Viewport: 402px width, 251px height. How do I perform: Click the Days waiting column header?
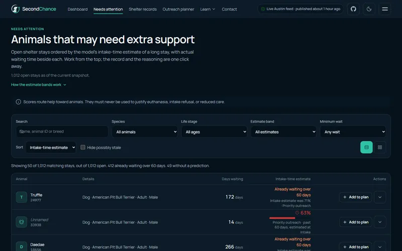(x=232, y=179)
